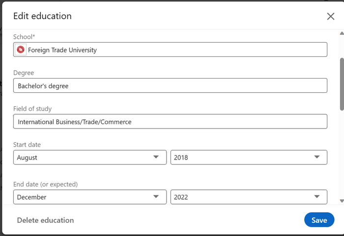This screenshot has width=344, height=236.
Task: Click into the School input field
Action: click(170, 50)
